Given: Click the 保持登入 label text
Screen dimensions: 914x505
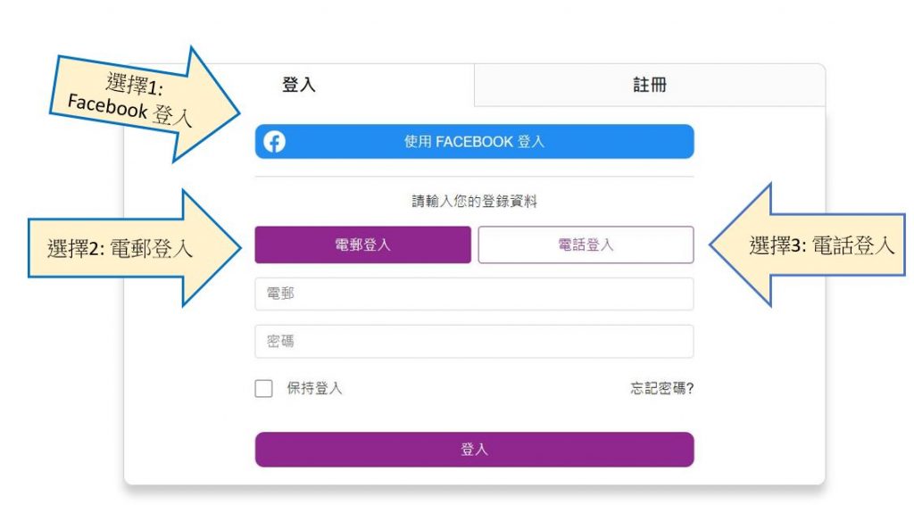Looking at the screenshot, I should tap(314, 388).
